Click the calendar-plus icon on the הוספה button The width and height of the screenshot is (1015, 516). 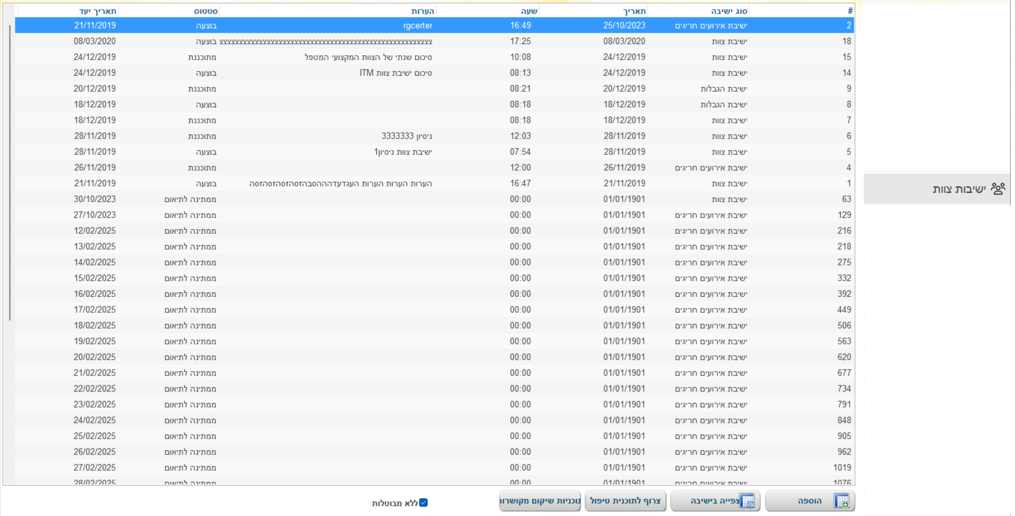tap(841, 501)
